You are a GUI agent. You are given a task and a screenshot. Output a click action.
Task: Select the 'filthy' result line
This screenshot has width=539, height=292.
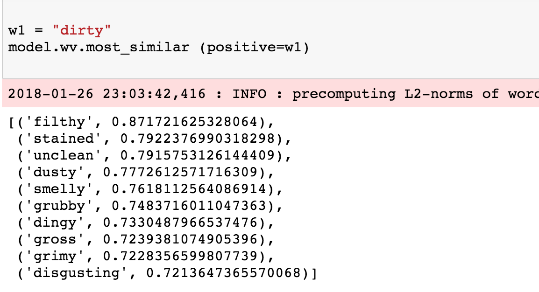(x=141, y=122)
